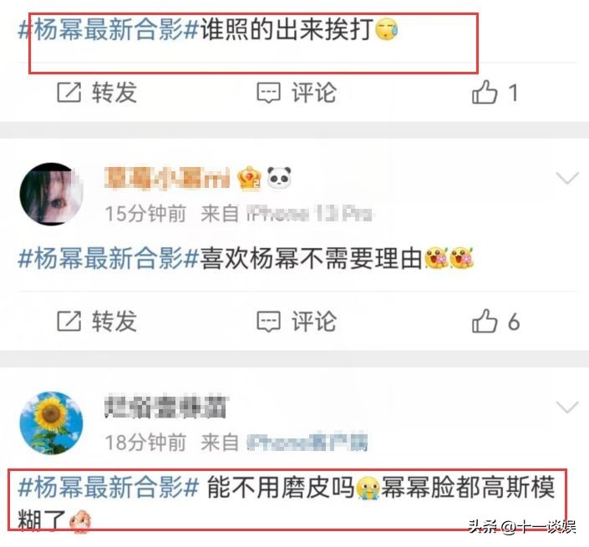Open the dropdown chevron on the 18分钟前 post
This screenshot has width=589, height=547.
pos(567,407)
